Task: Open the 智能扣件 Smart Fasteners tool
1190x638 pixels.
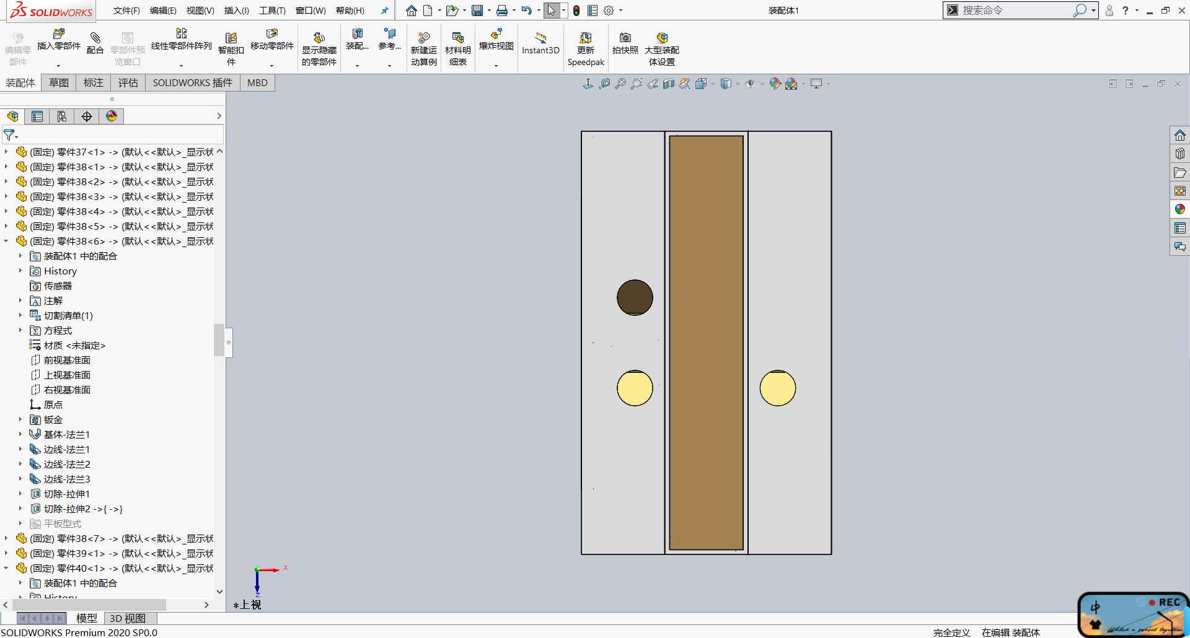Action: tap(231, 48)
